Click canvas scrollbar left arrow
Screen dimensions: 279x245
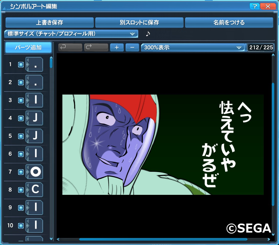(58, 239)
